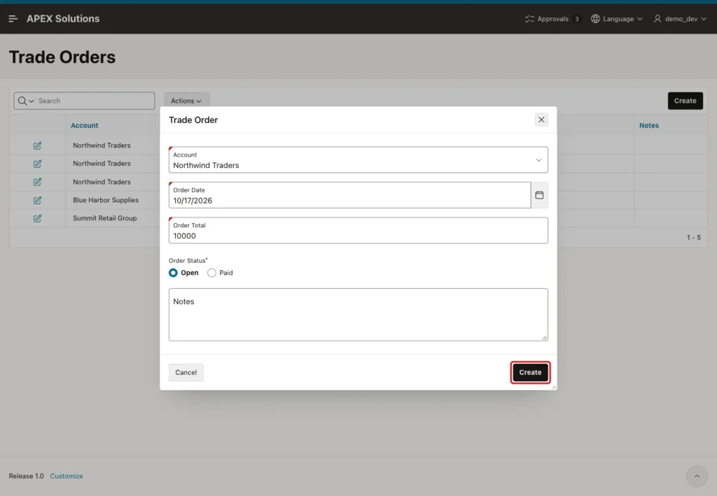Click the edit icon for the first Northwind Traders row
Viewport: 717px width, 496px height.
(x=38, y=146)
